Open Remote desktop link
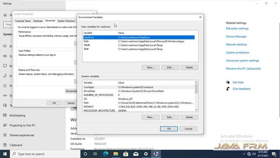 click(236, 44)
